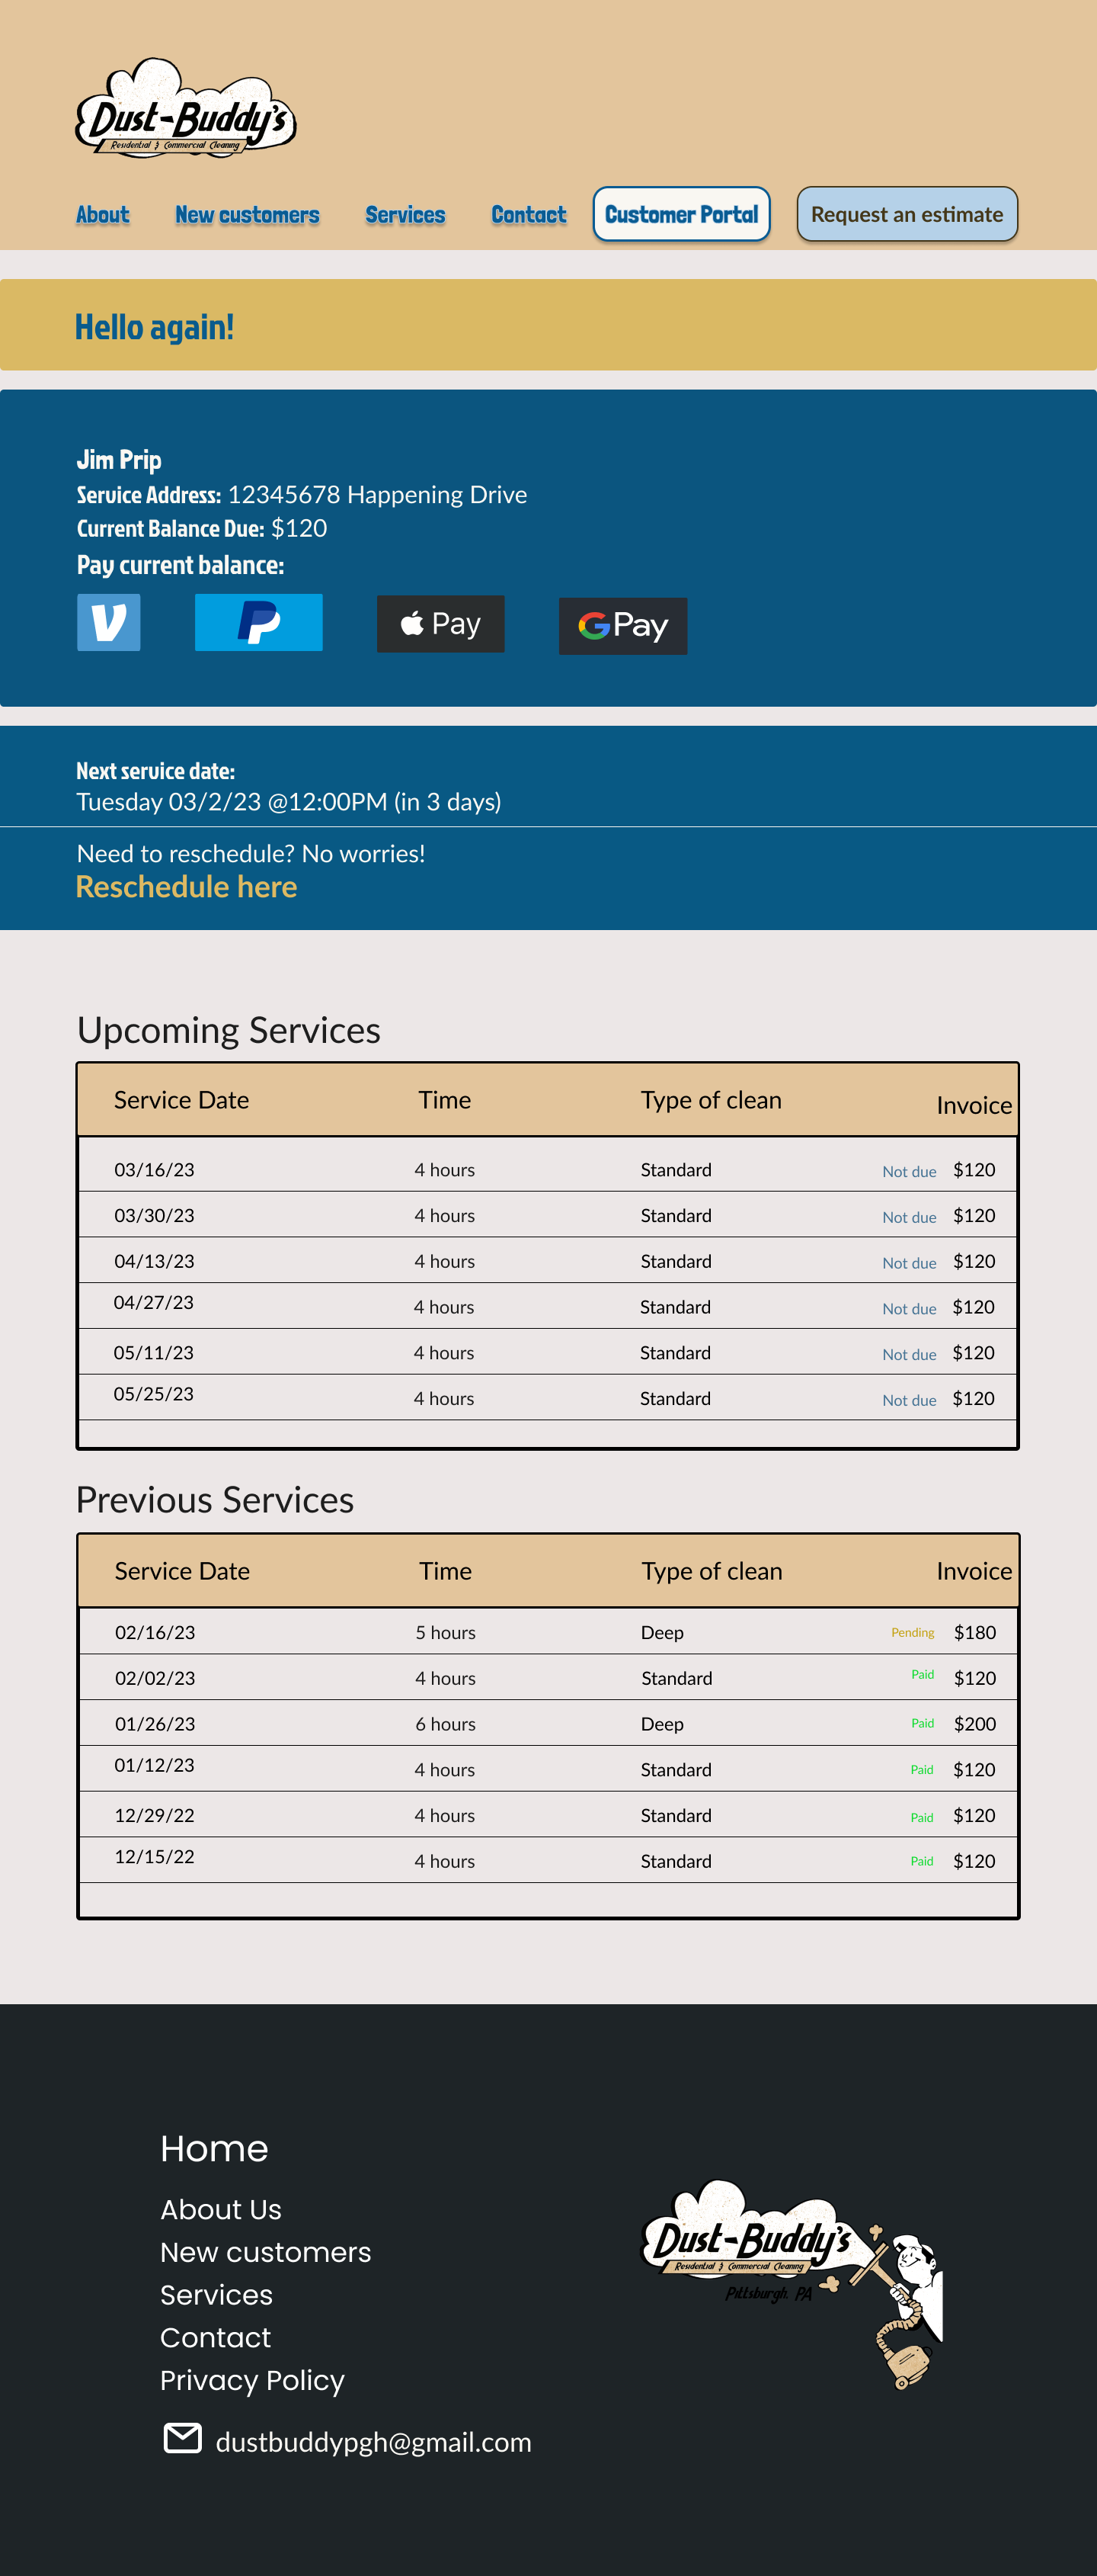Click the 5 hours time cell
This screenshot has height=2576, width=1097.
click(x=446, y=1633)
